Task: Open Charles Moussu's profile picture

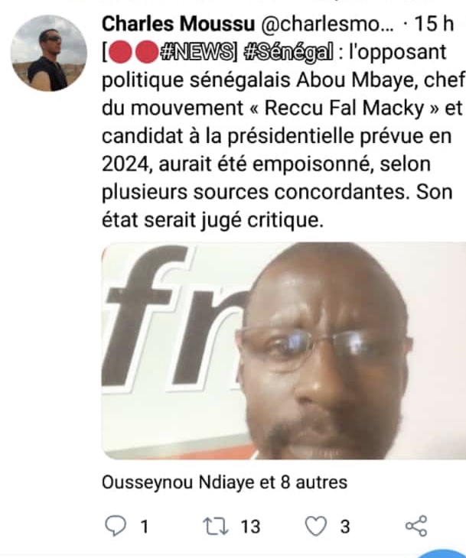Action: (x=49, y=53)
